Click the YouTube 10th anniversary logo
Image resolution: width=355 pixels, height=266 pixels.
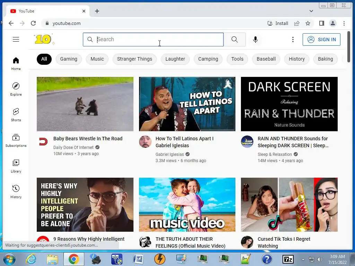pos(44,39)
